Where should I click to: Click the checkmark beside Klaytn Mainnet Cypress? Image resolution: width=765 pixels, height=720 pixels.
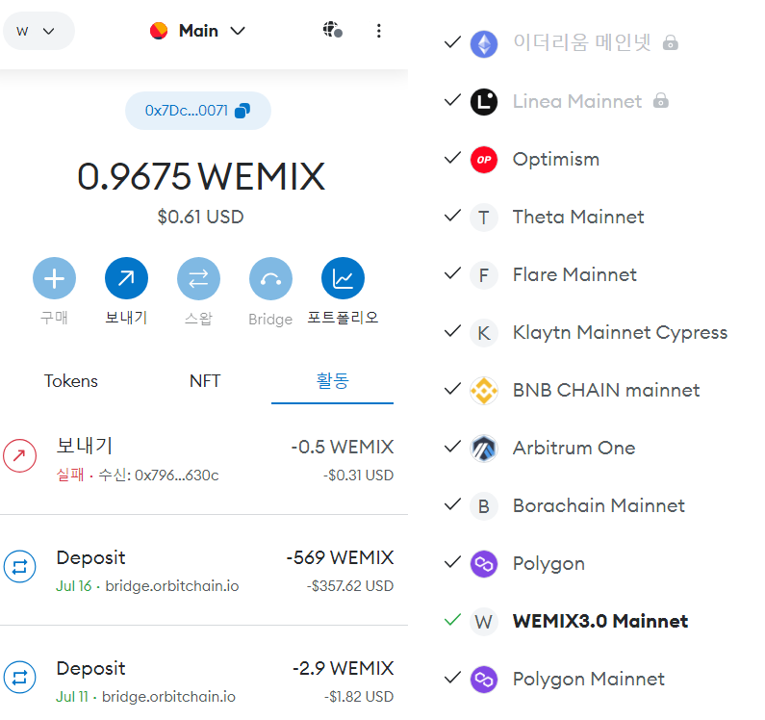pyautogui.click(x=453, y=331)
